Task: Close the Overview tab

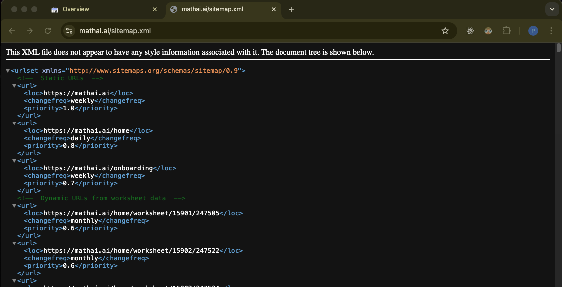Action: click(155, 9)
